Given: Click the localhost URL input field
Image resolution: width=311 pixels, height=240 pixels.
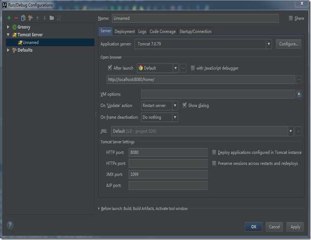Looking at the screenshot, I should (x=200, y=79).
